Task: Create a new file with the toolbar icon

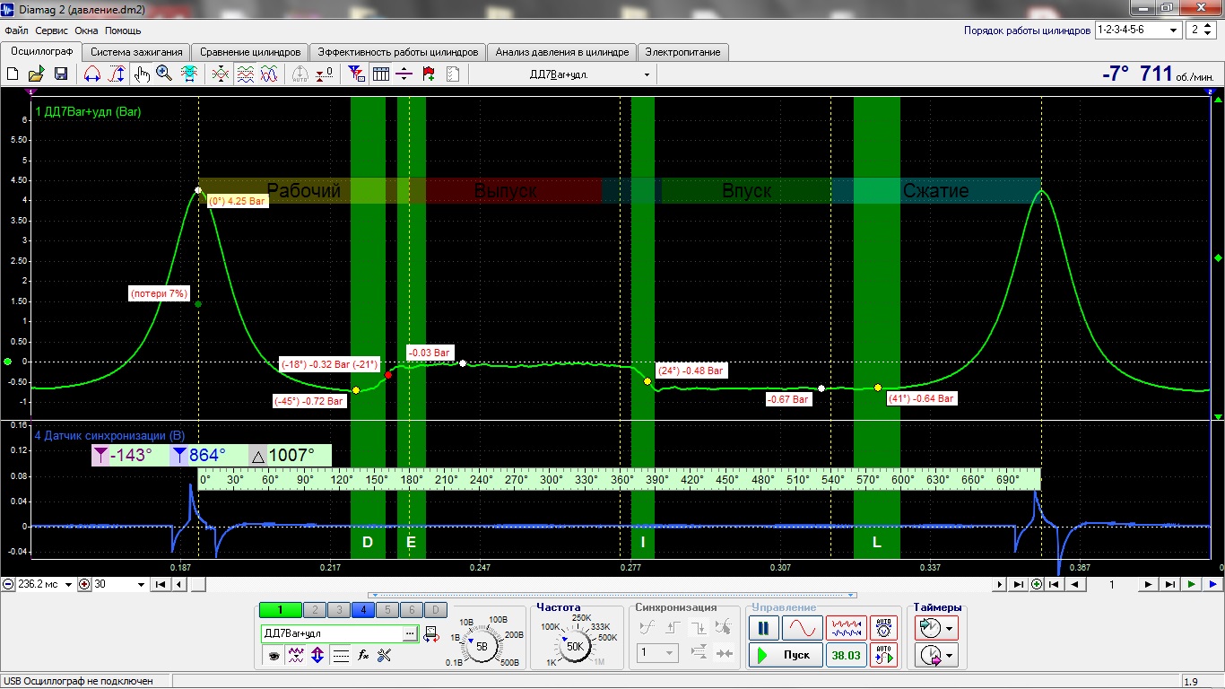Action: pyautogui.click(x=13, y=74)
